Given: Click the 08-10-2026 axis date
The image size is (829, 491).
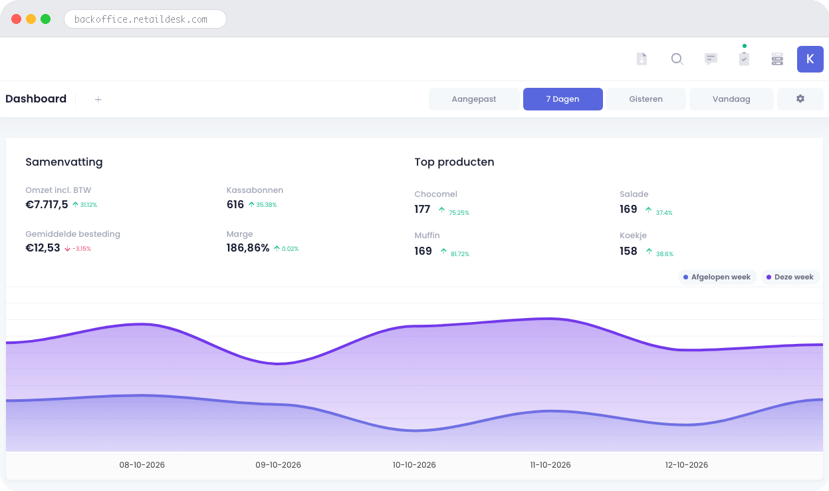Looking at the screenshot, I should tap(142, 465).
